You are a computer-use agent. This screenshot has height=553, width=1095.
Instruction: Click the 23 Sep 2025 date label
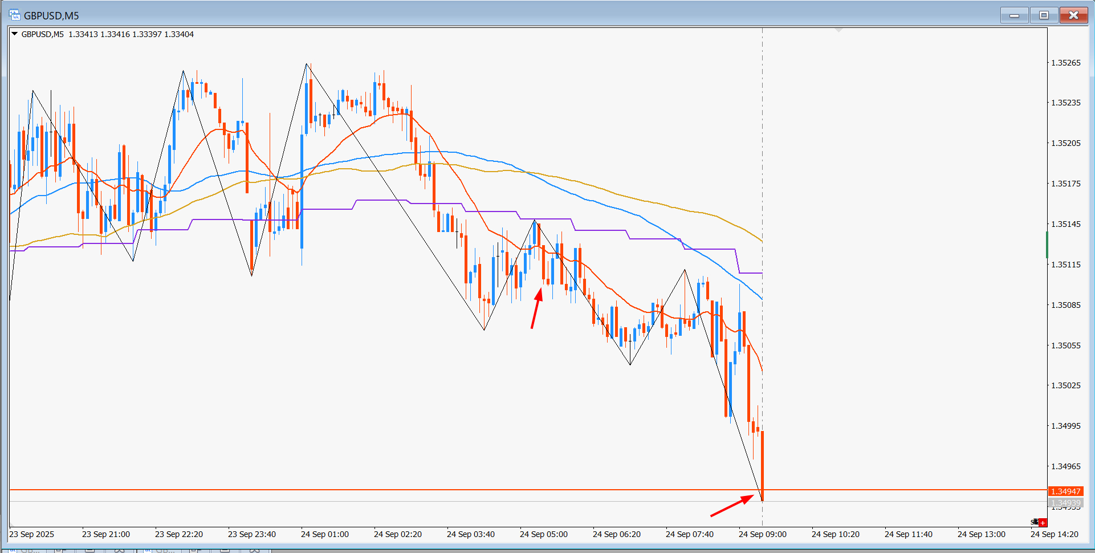coord(32,534)
